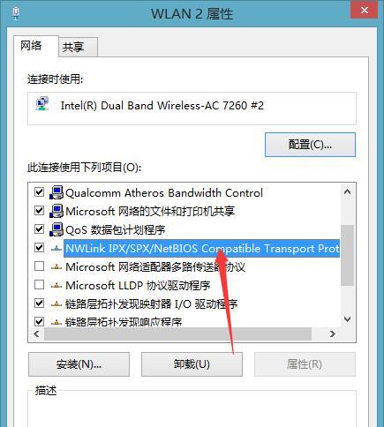Click the Microsoft file and printer sharing icon
The width and height of the screenshot is (384, 427).
[56, 211]
